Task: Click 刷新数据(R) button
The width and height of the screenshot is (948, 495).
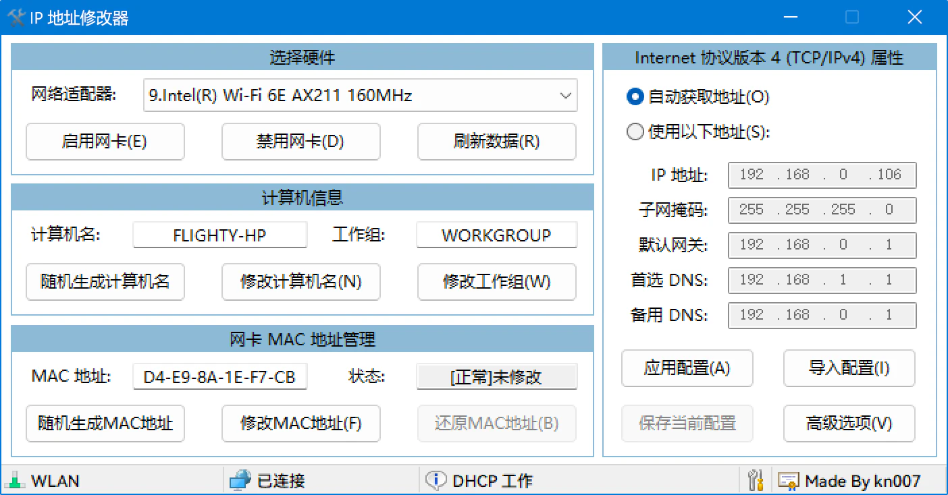Action: (x=497, y=142)
